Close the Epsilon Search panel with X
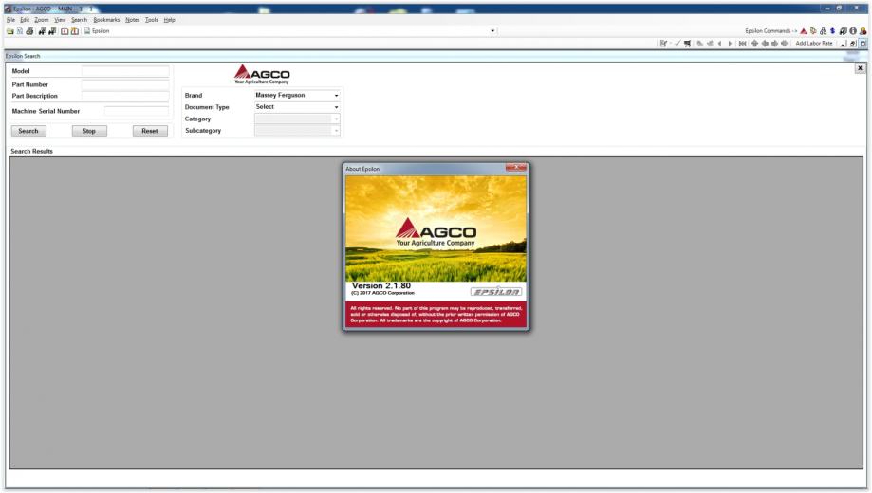This screenshot has height=493, width=872. point(860,68)
